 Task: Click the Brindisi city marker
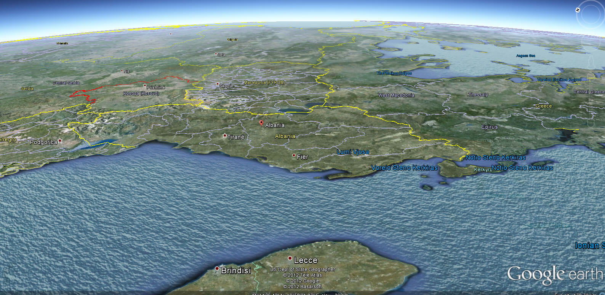point(217,269)
